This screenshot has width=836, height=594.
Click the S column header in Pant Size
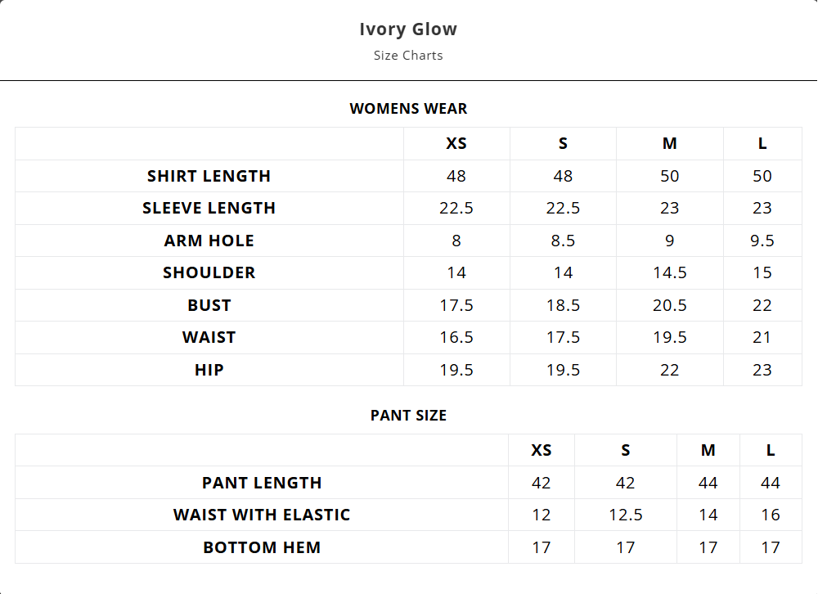pos(626,451)
